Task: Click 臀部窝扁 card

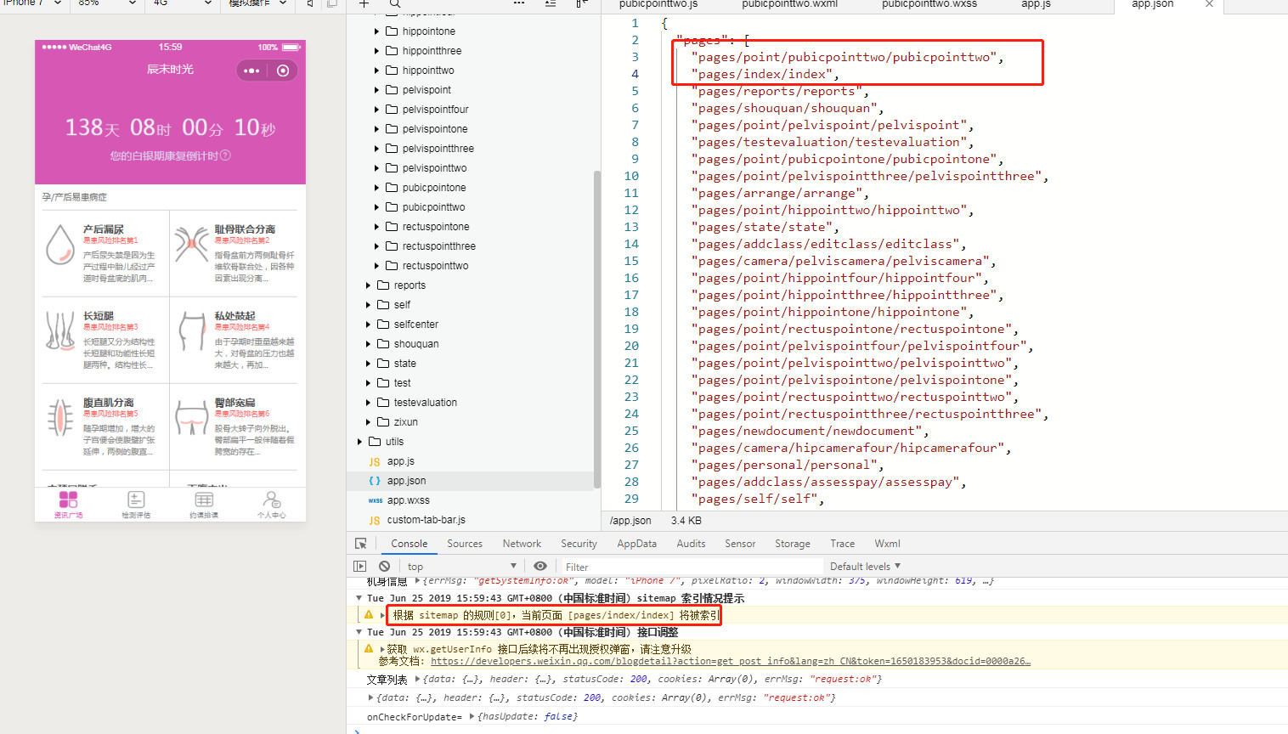Action: [x=234, y=426]
